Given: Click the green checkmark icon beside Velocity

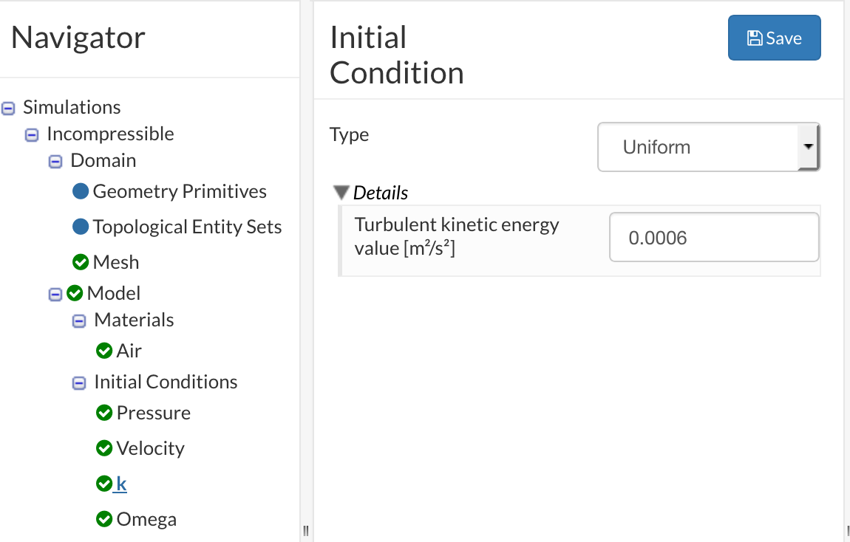Looking at the screenshot, I should [104, 448].
